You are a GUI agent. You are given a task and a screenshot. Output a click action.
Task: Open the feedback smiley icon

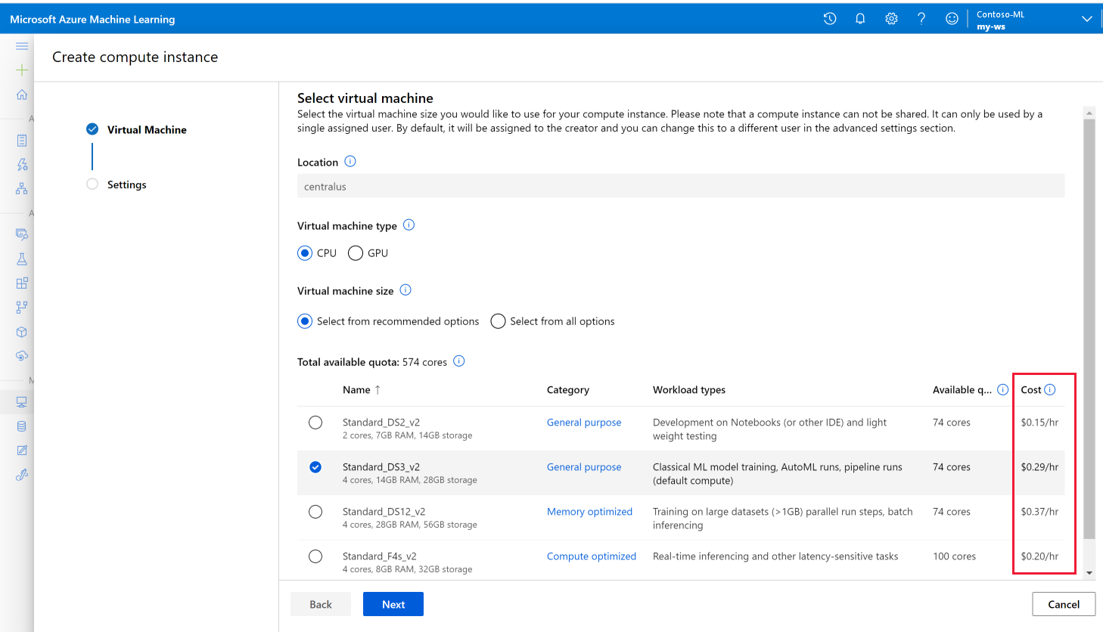[952, 19]
